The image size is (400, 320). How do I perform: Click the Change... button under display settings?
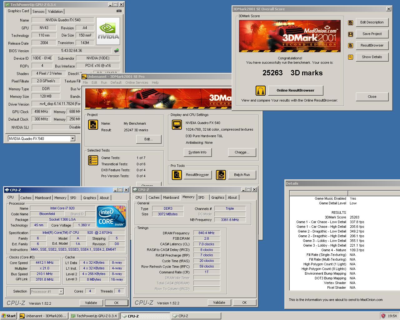[x=242, y=152]
